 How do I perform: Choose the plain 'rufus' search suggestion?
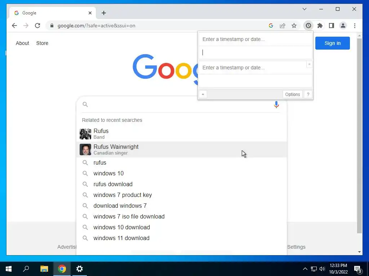point(182,163)
